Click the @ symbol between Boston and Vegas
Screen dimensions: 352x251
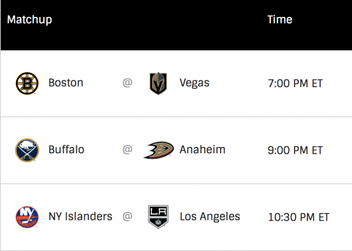click(127, 83)
